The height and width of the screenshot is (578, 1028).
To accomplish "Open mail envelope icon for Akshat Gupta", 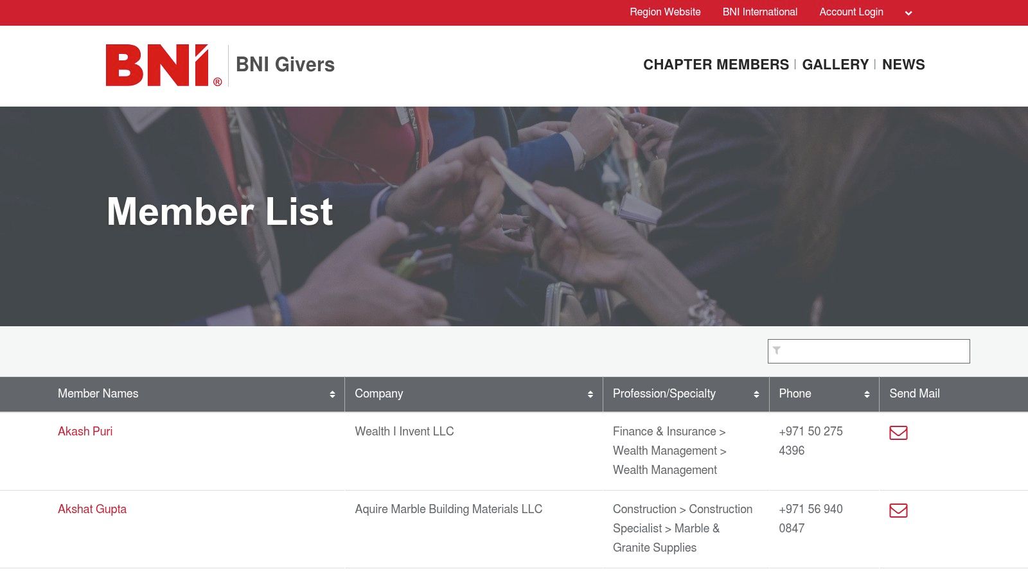I will (898, 511).
